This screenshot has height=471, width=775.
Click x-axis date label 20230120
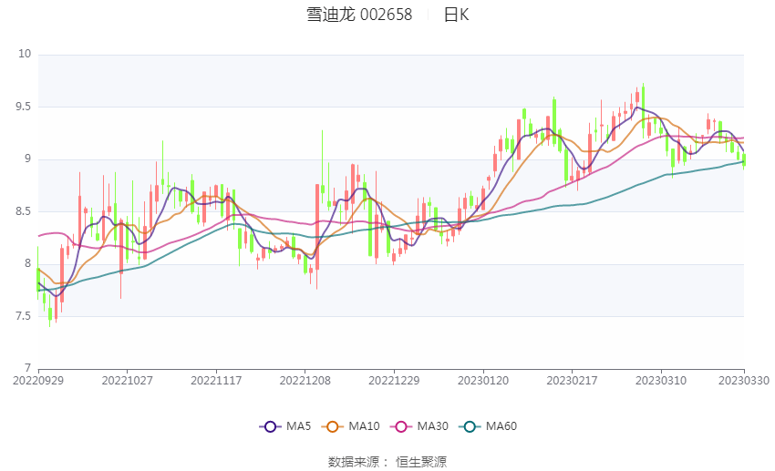pyautogui.click(x=483, y=381)
